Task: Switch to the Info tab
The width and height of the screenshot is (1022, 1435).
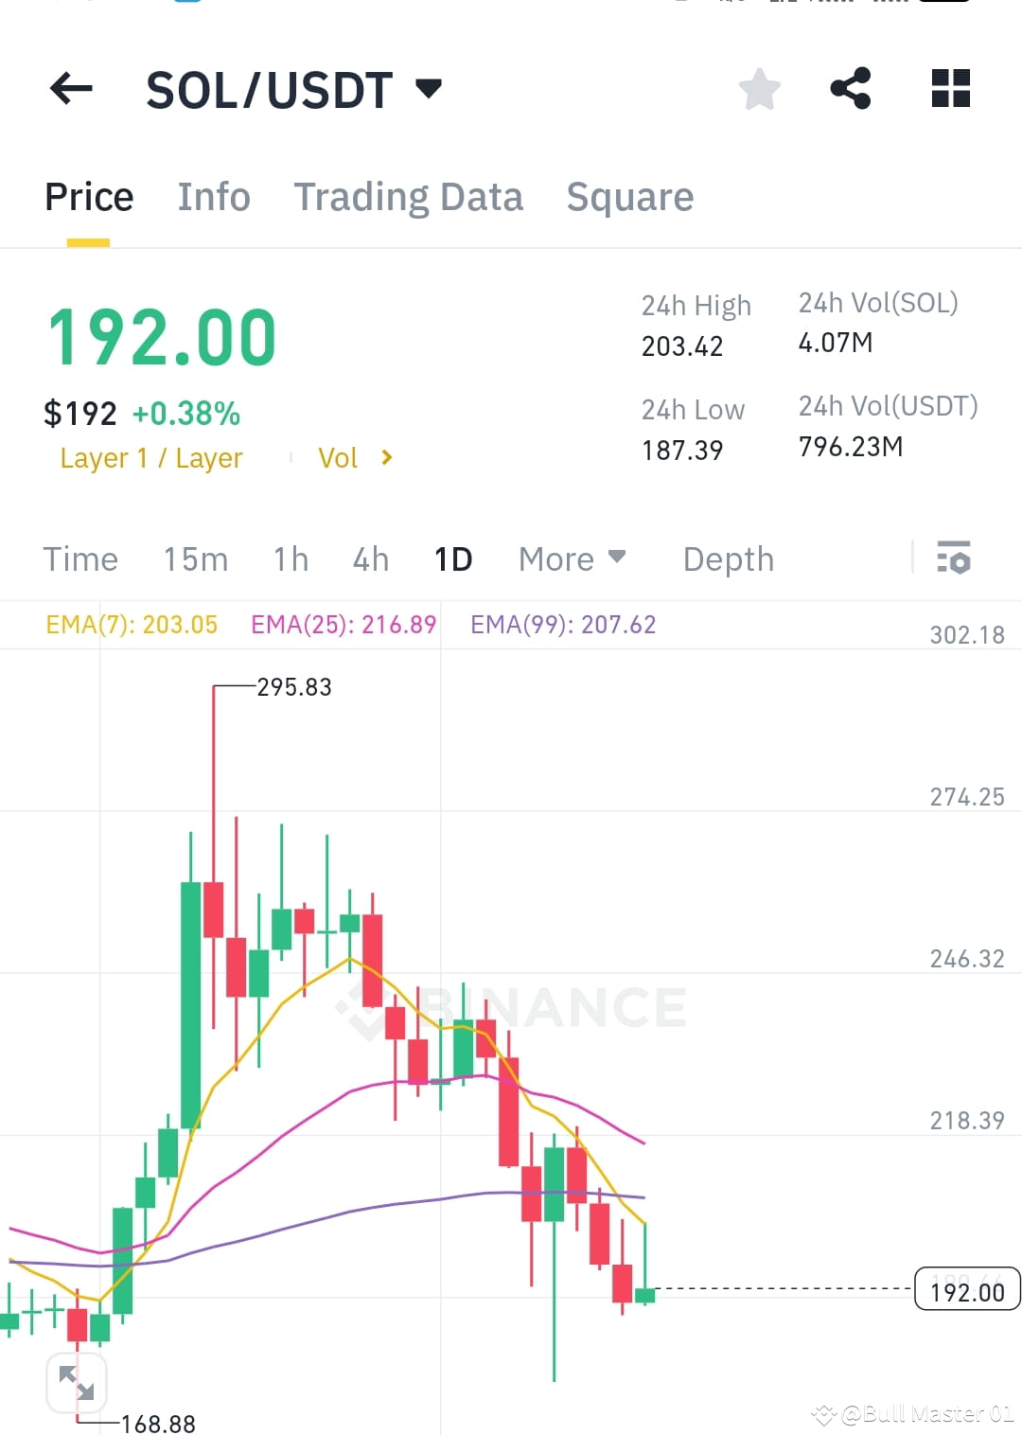Action: 213,197
